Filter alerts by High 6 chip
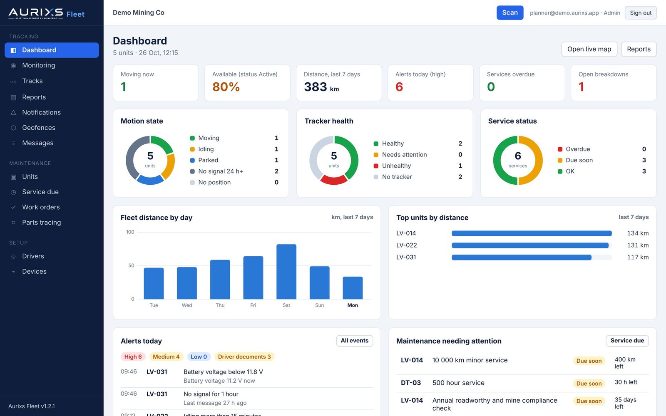The height and width of the screenshot is (416, 666). coord(133,357)
